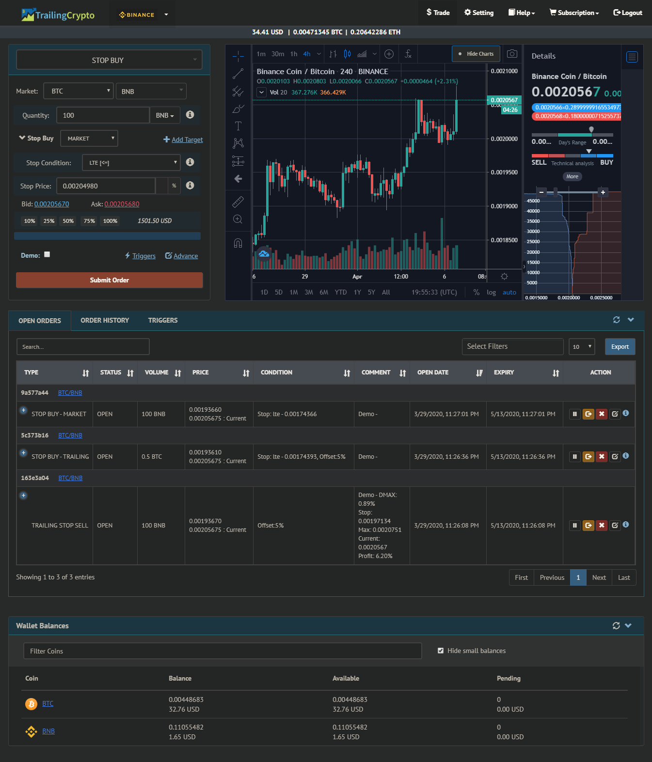Click the quantity percentage slider bar
This screenshot has height=762, width=652.
pyautogui.click(x=107, y=236)
